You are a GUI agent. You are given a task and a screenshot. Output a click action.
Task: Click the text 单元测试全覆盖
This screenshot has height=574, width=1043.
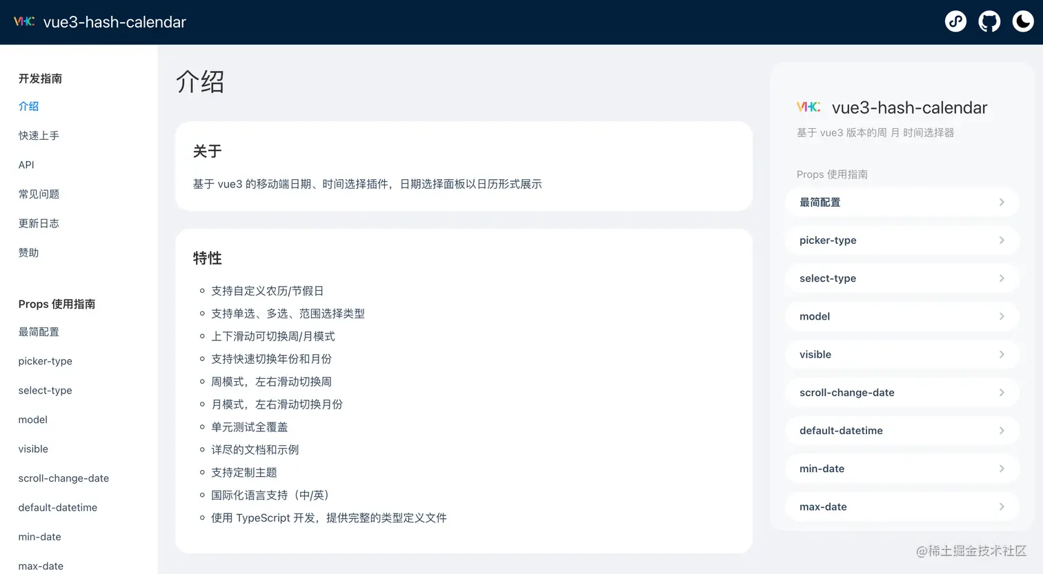click(x=249, y=427)
